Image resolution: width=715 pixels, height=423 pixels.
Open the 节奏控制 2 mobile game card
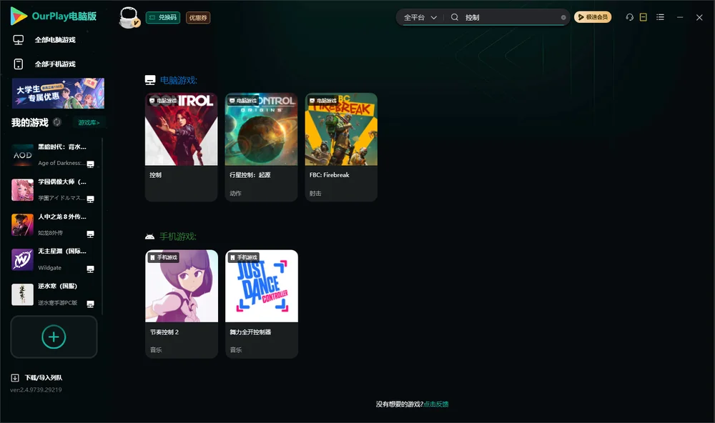pyautogui.click(x=182, y=304)
